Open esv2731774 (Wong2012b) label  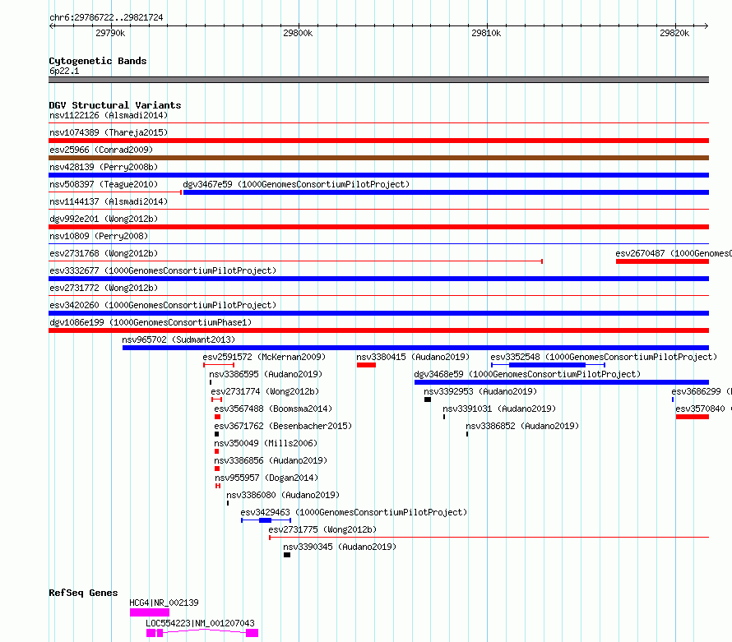[265, 391]
